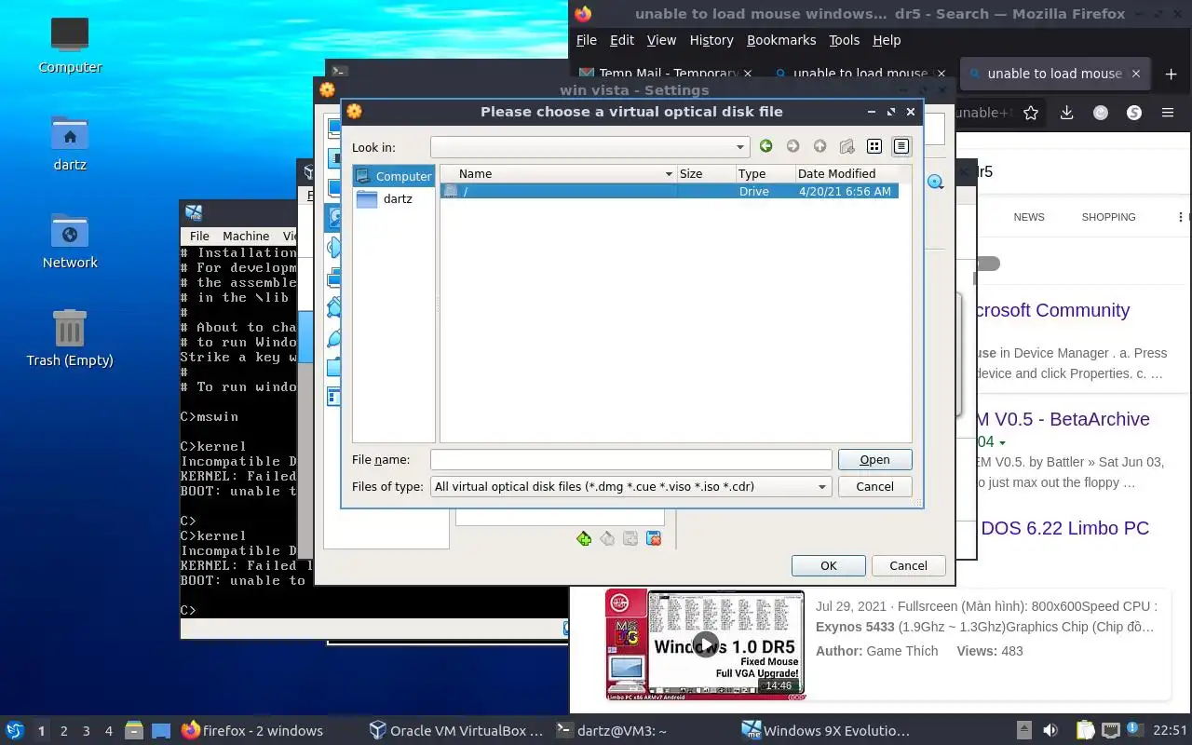The width and height of the screenshot is (1192, 745).
Task: Open optical disk chooser icon in Settings
Action: coord(935,183)
